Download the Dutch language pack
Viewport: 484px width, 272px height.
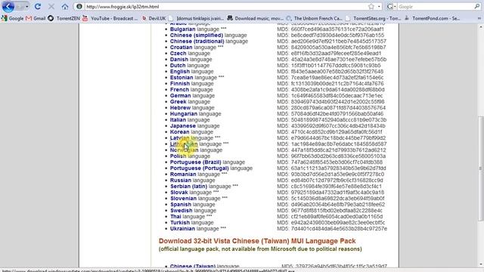(x=178, y=66)
